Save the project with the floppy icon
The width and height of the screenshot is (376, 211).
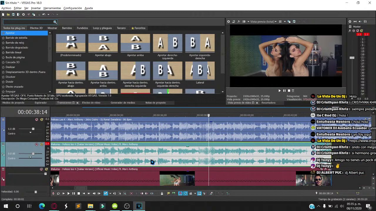(x=13, y=14)
